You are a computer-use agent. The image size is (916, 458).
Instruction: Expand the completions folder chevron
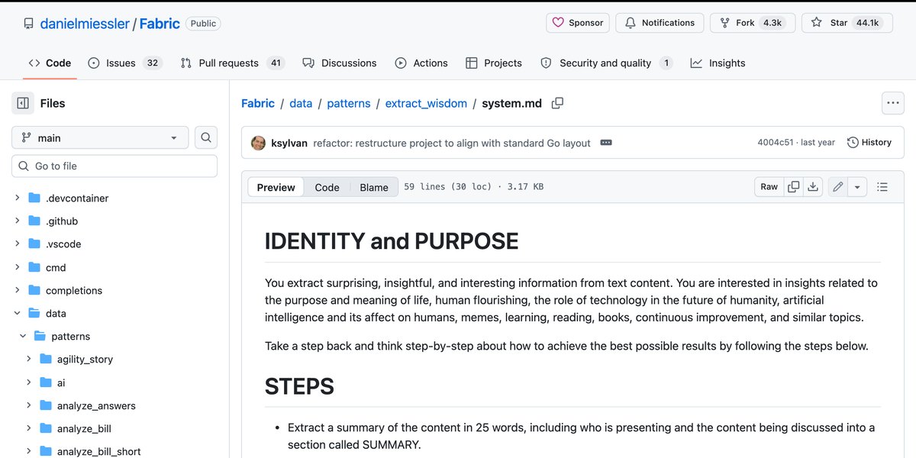pyautogui.click(x=18, y=291)
